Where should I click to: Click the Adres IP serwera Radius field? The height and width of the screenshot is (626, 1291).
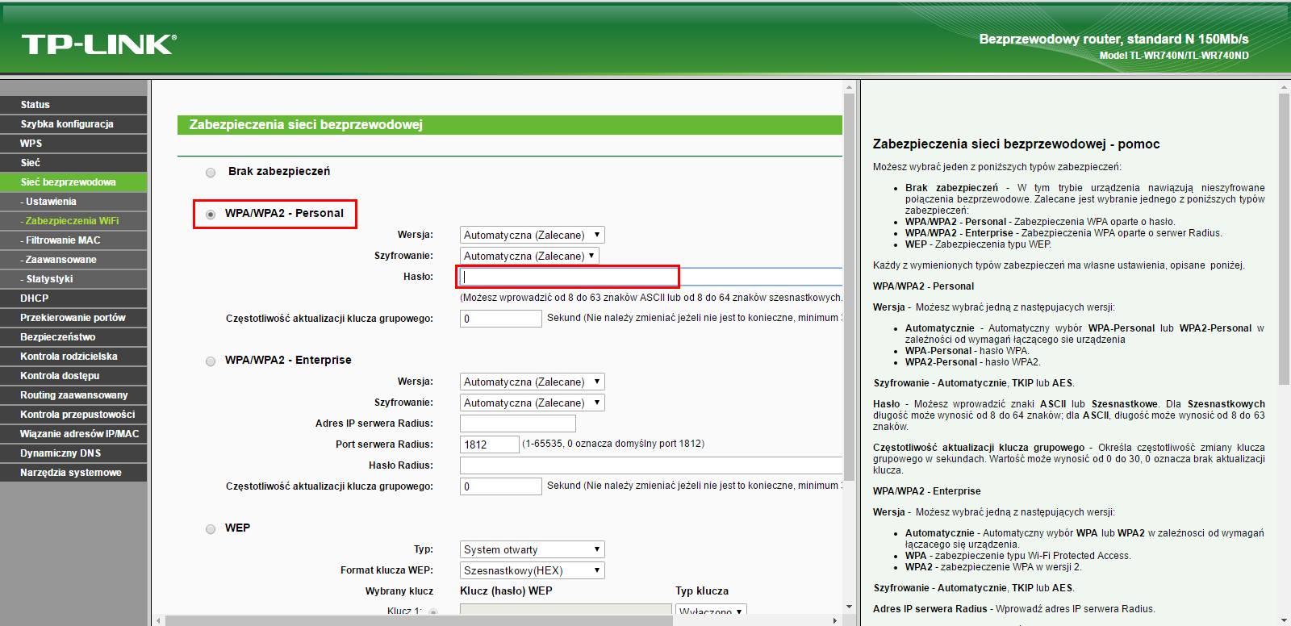[x=518, y=424]
